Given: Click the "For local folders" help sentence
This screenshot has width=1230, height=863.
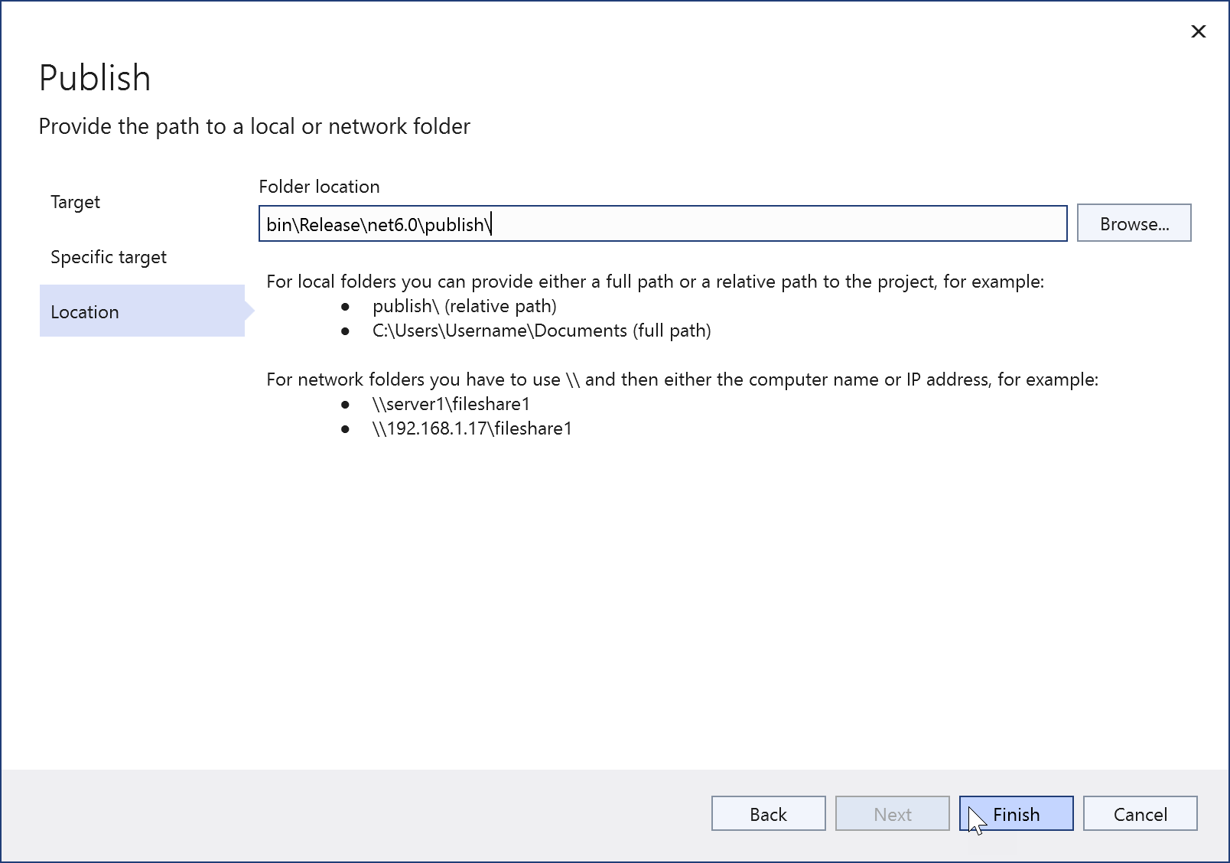Looking at the screenshot, I should coord(655,282).
